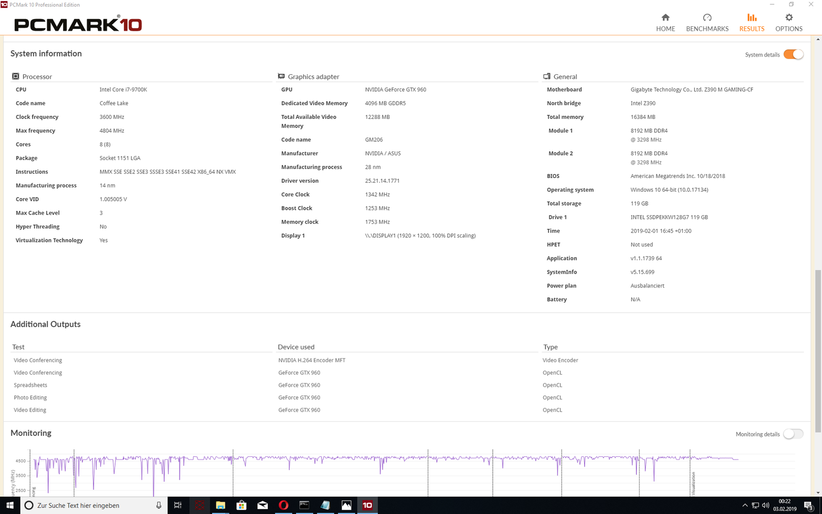This screenshot has width=822, height=514.
Task: Activate the microphone icon in search
Action: point(159,505)
